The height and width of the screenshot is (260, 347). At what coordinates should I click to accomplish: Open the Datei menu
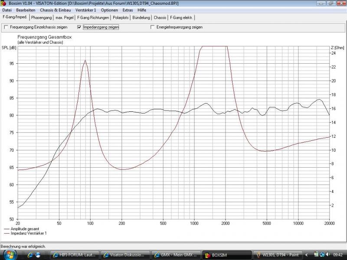(x=7, y=10)
